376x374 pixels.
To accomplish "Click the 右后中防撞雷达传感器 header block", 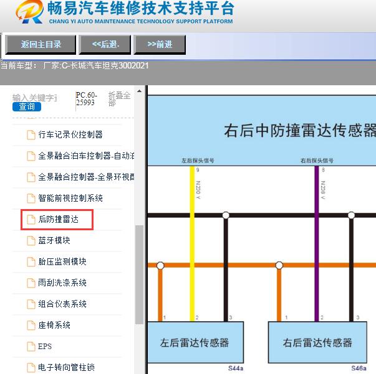I will tap(262, 131).
